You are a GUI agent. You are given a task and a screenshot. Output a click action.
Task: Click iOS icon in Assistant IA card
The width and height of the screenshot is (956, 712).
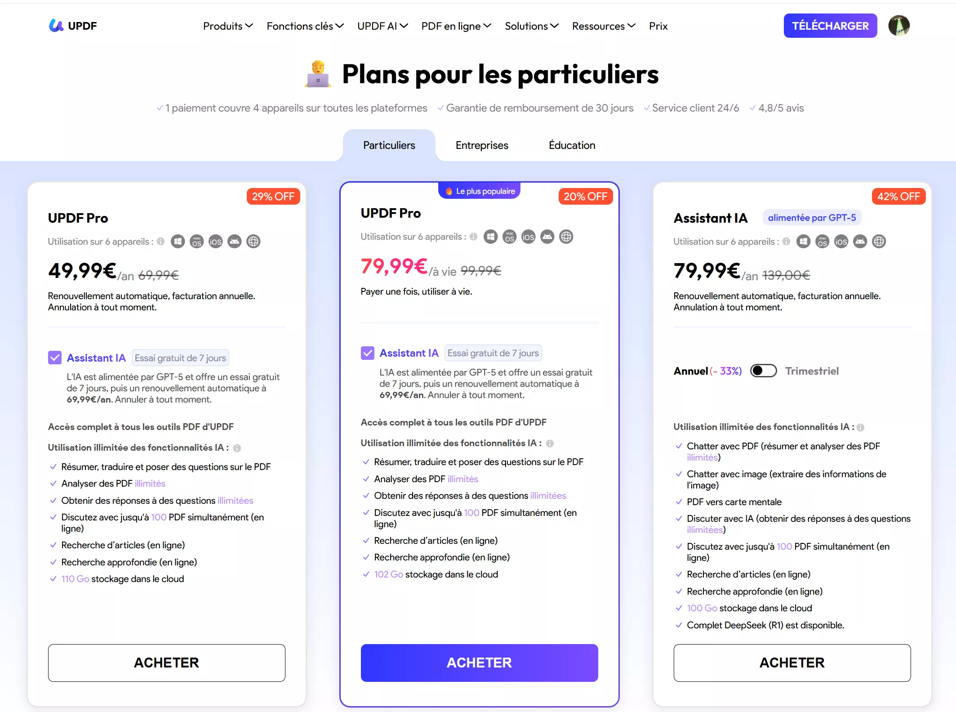(841, 242)
